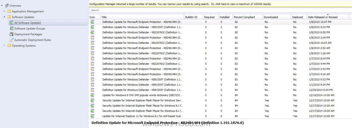Viewport: 352px width, 128px height.
Task: Sort by the Downloaded column header
Action: tap(277, 17)
